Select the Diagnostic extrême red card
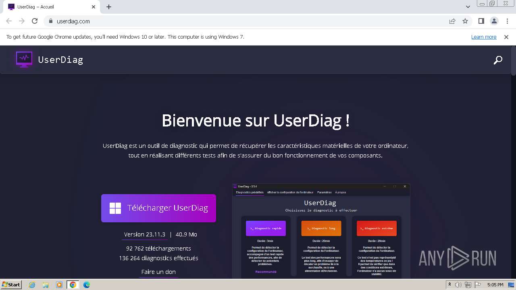516x290 pixels. pyautogui.click(x=377, y=228)
